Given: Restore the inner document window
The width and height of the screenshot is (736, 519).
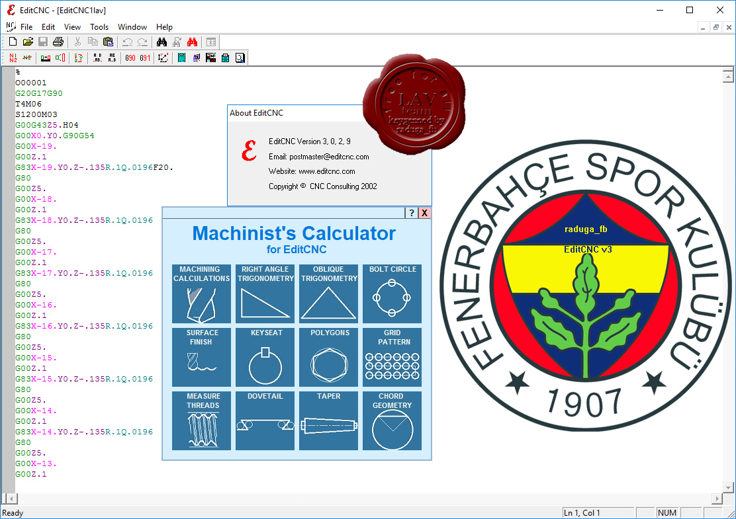Looking at the screenshot, I should tap(716, 27).
